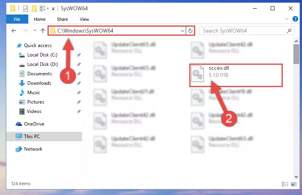Refresh the SysWOW64 folder view
This screenshot has width=302, height=195.
(x=190, y=31)
